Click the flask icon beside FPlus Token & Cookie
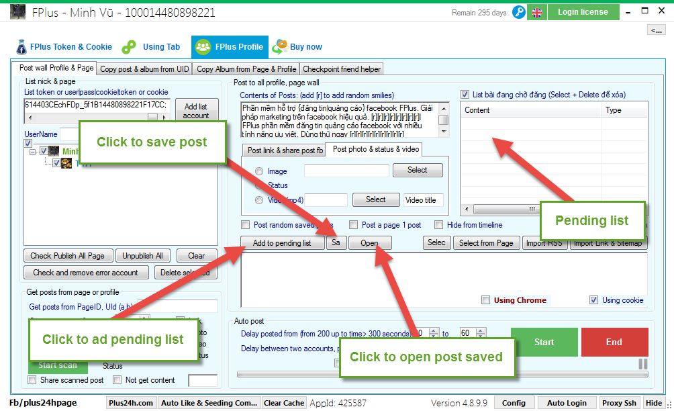The image size is (674, 411). [x=21, y=47]
